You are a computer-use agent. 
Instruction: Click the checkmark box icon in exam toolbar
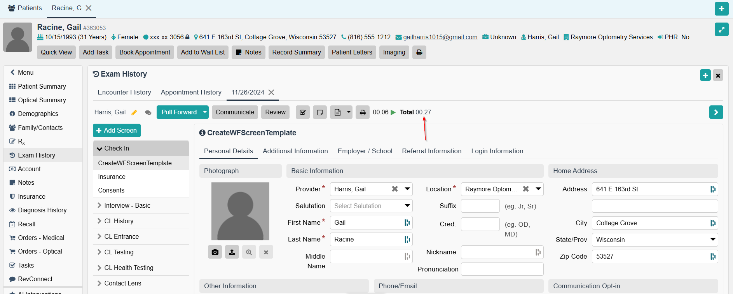[x=303, y=112]
